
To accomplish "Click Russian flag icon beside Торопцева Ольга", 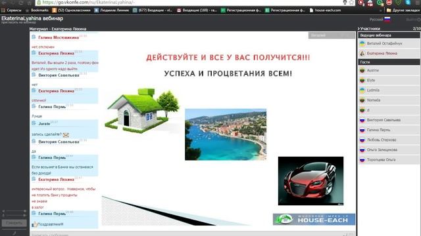I will [x=362, y=160].
